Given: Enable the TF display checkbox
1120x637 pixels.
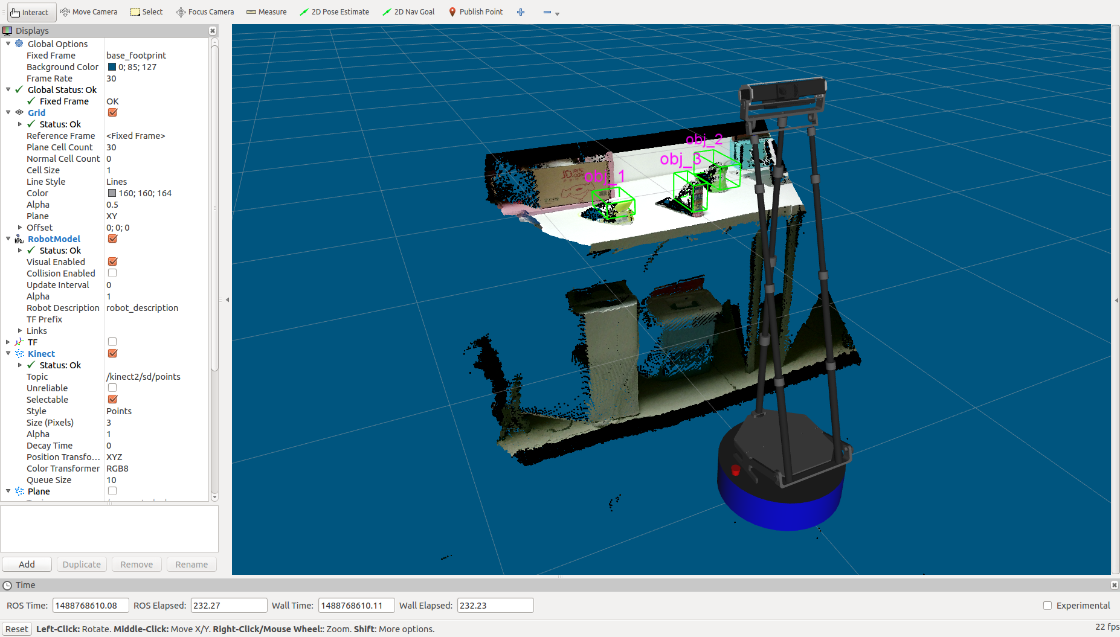Looking at the screenshot, I should pyautogui.click(x=112, y=342).
